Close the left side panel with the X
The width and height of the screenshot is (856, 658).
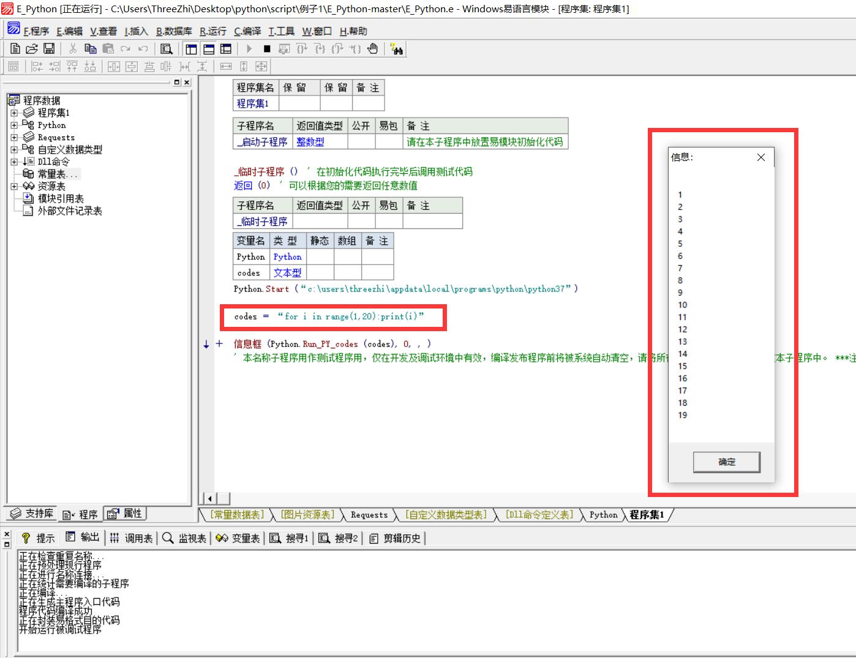[x=187, y=82]
